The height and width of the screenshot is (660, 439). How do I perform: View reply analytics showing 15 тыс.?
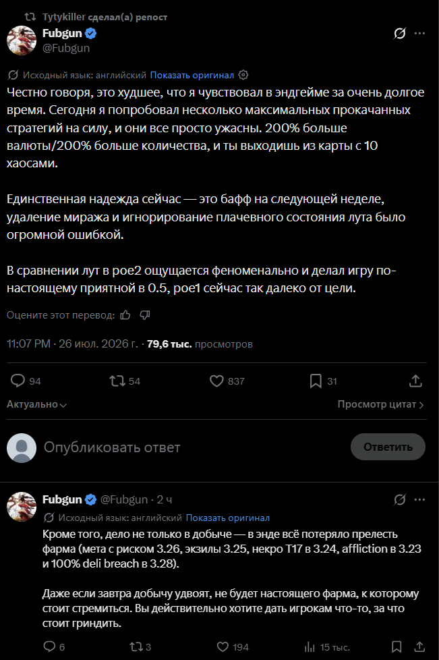click(310, 647)
